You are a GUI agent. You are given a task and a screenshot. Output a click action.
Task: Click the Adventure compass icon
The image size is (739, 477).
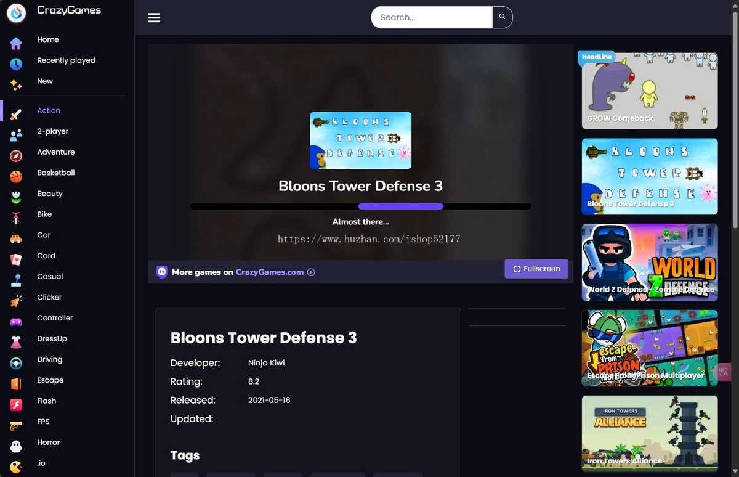click(x=16, y=156)
